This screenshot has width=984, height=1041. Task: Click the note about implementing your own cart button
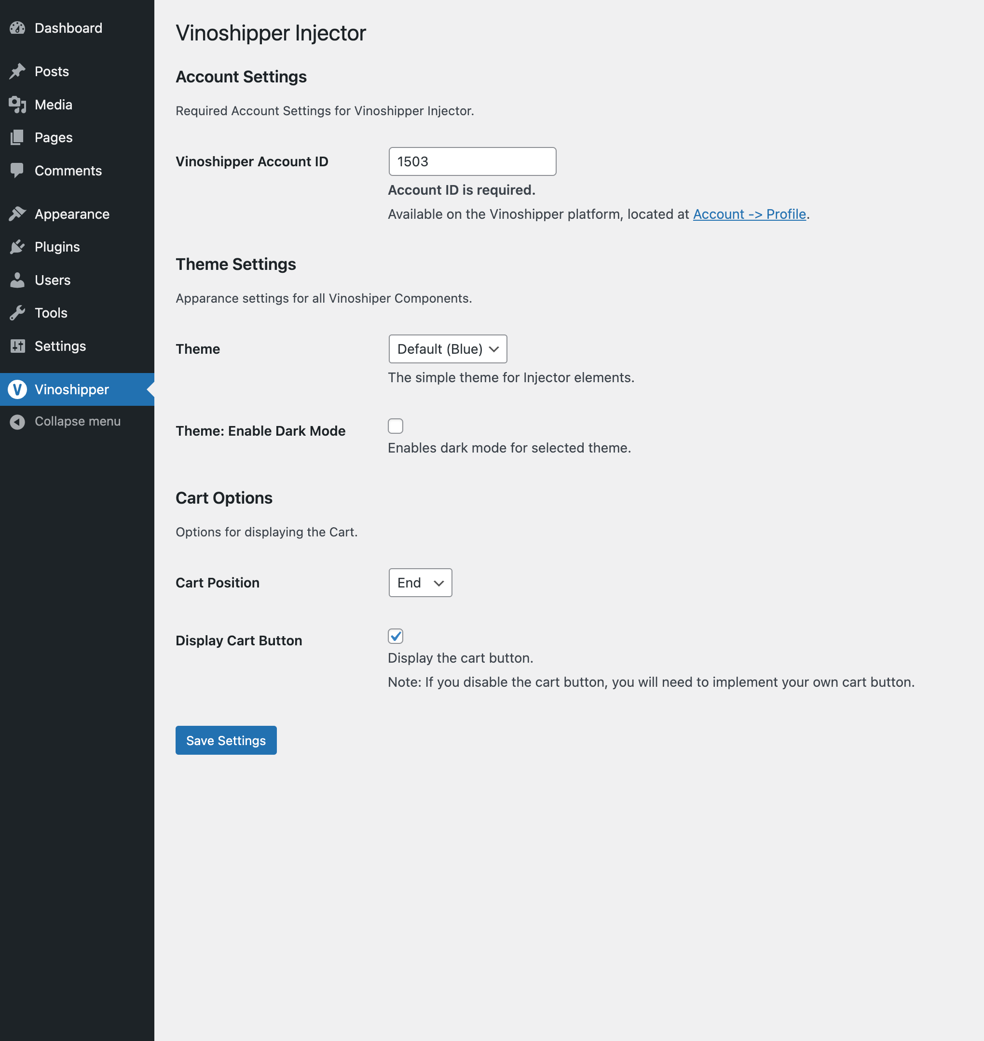(651, 682)
